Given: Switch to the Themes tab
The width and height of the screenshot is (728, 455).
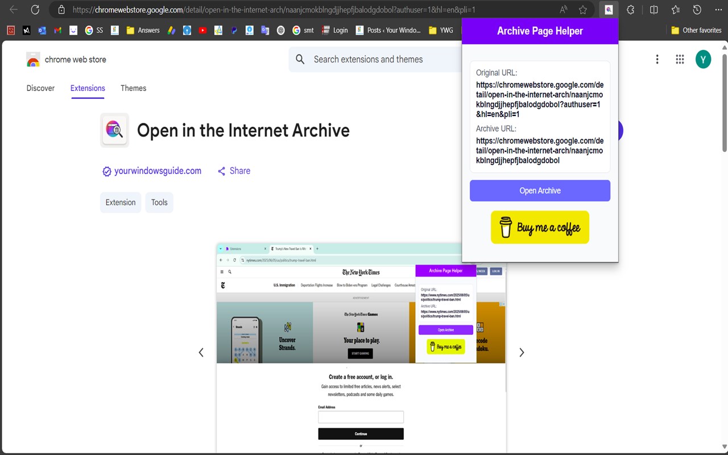Looking at the screenshot, I should coord(134,88).
